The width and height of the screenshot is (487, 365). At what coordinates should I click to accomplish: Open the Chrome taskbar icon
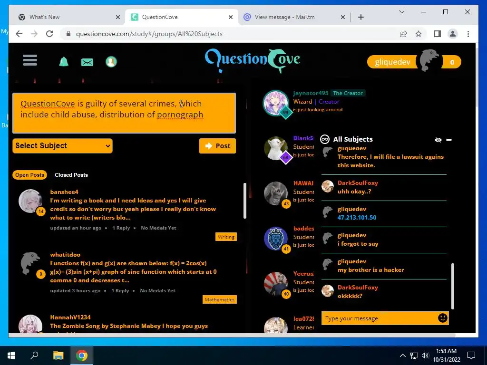(x=82, y=355)
